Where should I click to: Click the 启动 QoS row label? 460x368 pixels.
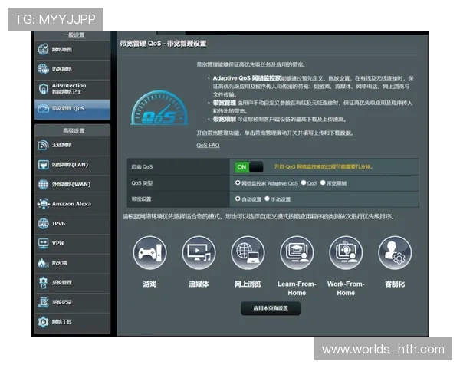click(x=142, y=166)
